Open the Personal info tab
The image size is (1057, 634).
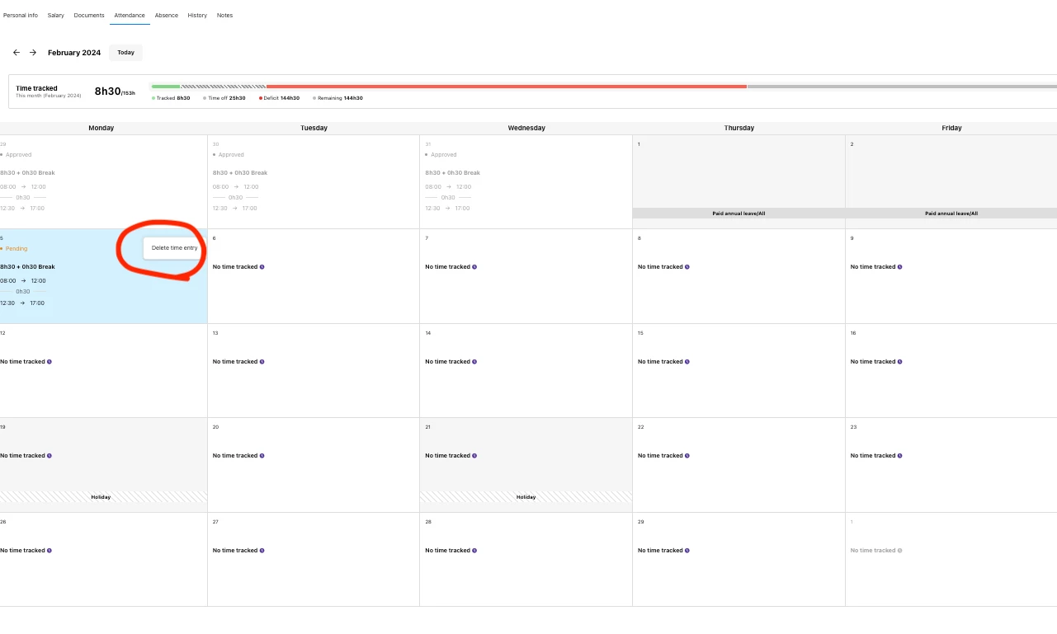tap(21, 16)
